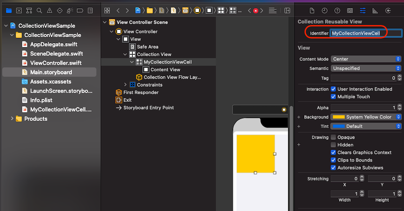Toggle Clips to Bounds checkbox
This screenshot has height=211, width=404.
click(x=333, y=160)
